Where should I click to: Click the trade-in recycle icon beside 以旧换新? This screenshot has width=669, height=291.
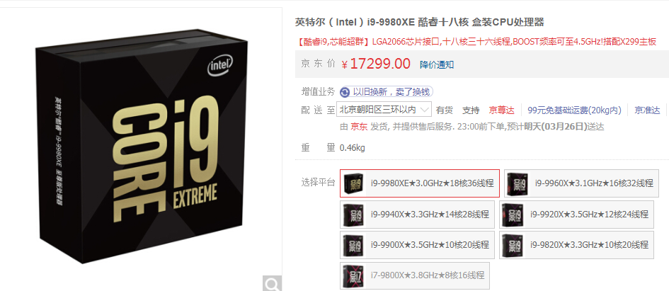345,92
